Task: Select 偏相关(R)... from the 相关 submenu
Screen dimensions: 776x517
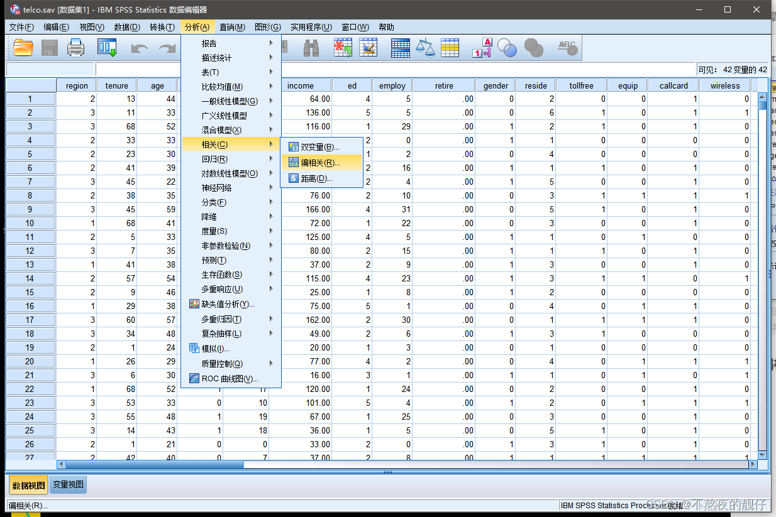Action: (321, 163)
